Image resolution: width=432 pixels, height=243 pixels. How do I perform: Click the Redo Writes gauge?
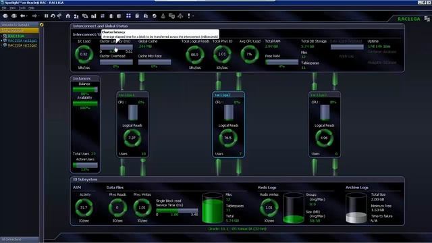[x=269, y=207]
